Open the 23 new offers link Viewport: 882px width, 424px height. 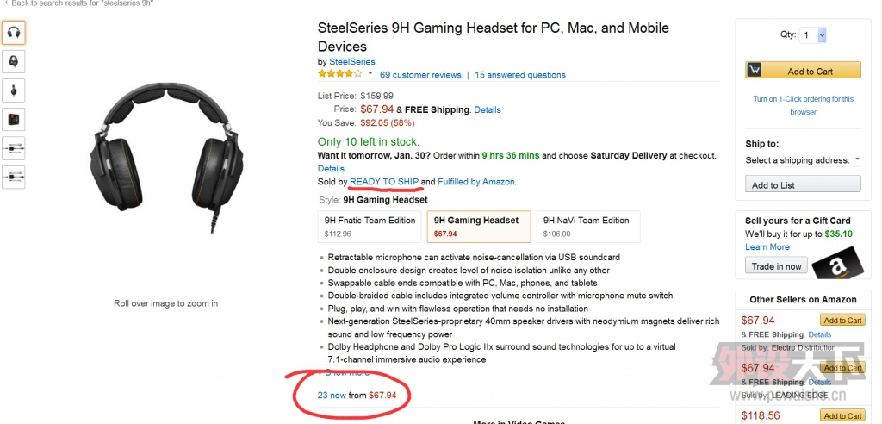click(x=332, y=395)
